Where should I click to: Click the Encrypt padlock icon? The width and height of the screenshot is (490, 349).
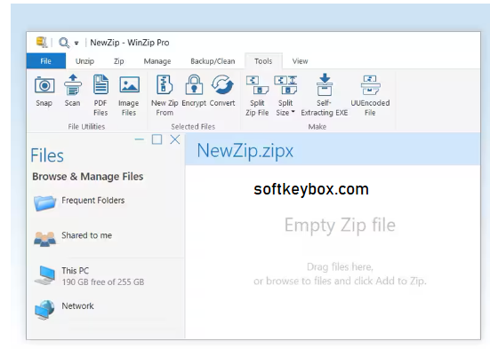coord(194,84)
